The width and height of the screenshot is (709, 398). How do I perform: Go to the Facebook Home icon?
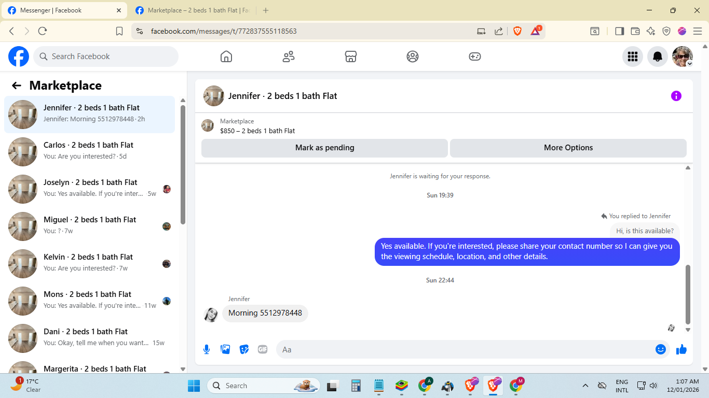[226, 56]
